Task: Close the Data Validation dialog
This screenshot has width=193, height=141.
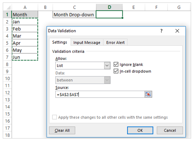Action: click(177, 31)
